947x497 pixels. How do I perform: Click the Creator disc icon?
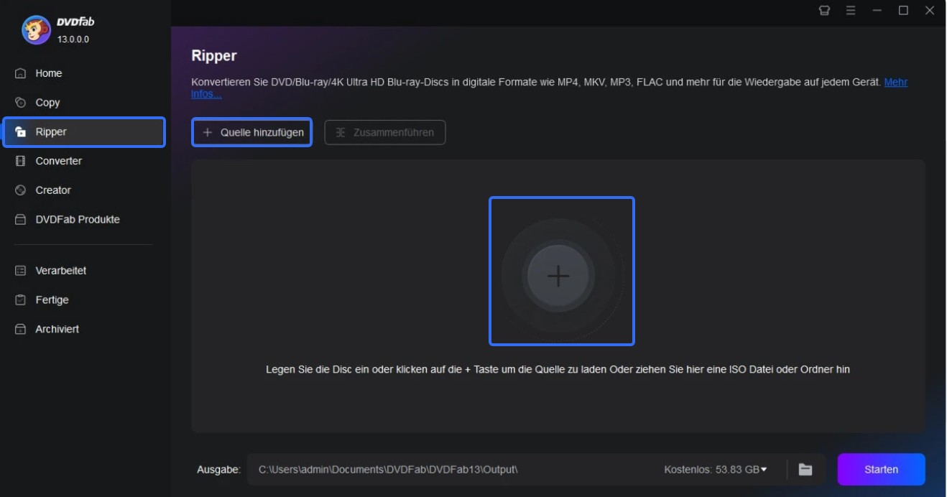[x=21, y=190]
